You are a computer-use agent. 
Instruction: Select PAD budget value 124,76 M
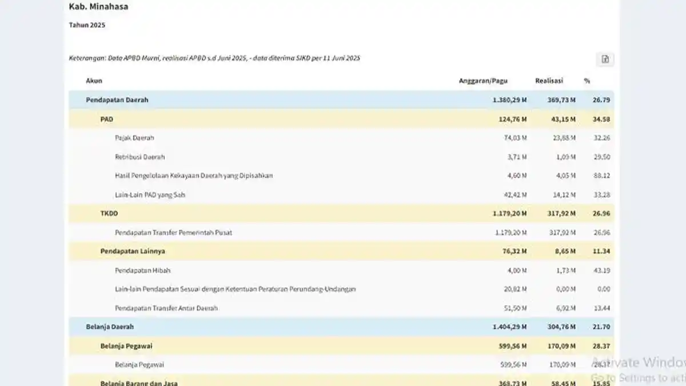[x=513, y=119]
